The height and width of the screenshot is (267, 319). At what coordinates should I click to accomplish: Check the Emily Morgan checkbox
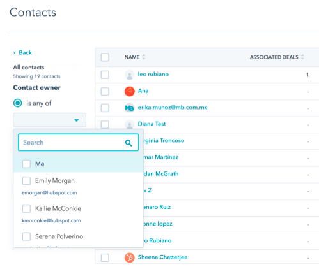26,181
